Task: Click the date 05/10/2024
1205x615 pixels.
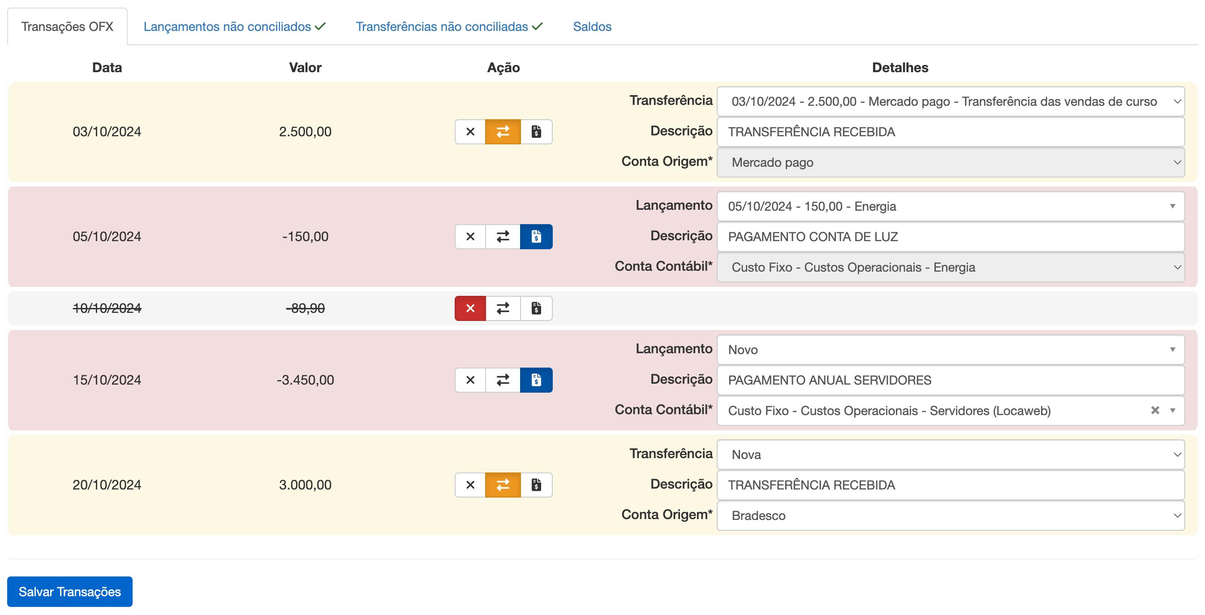Action: click(107, 236)
